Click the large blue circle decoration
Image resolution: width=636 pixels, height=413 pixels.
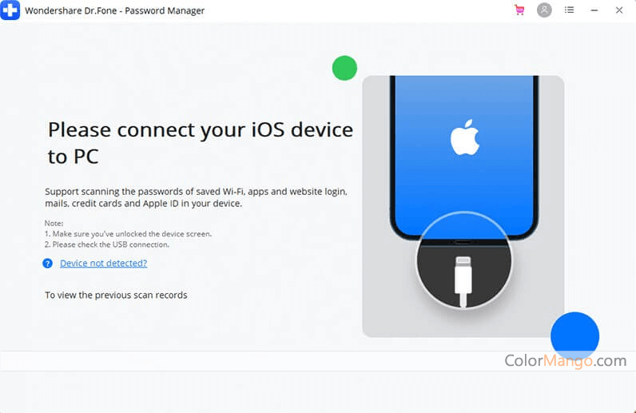coord(574,336)
